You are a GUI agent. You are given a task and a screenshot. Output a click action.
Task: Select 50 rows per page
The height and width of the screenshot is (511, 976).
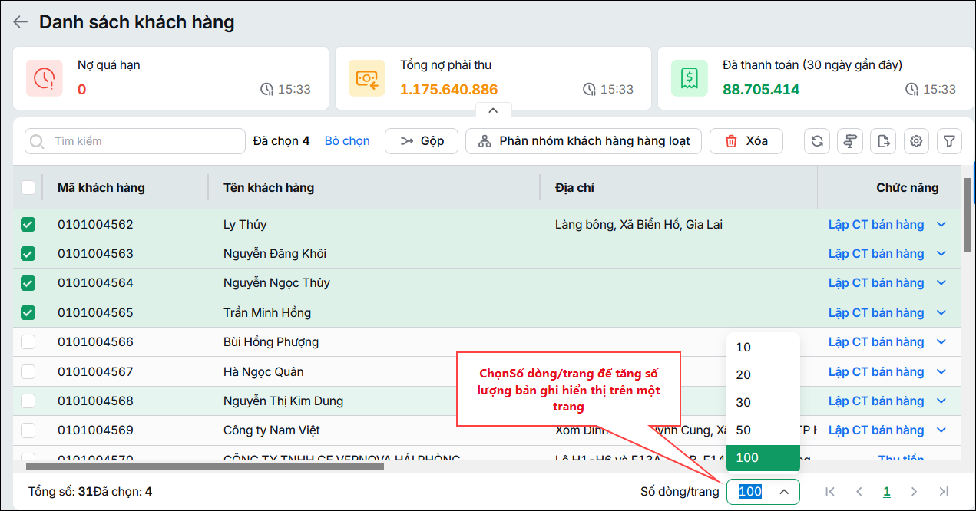pos(763,430)
